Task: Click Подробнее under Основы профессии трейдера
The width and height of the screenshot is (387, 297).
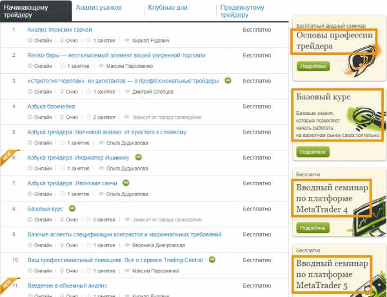Action: [x=313, y=67]
